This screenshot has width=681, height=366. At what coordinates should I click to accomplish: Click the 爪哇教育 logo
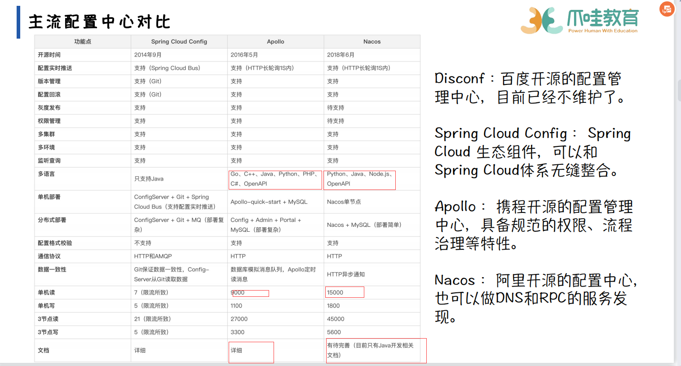pyautogui.click(x=579, y=20)
